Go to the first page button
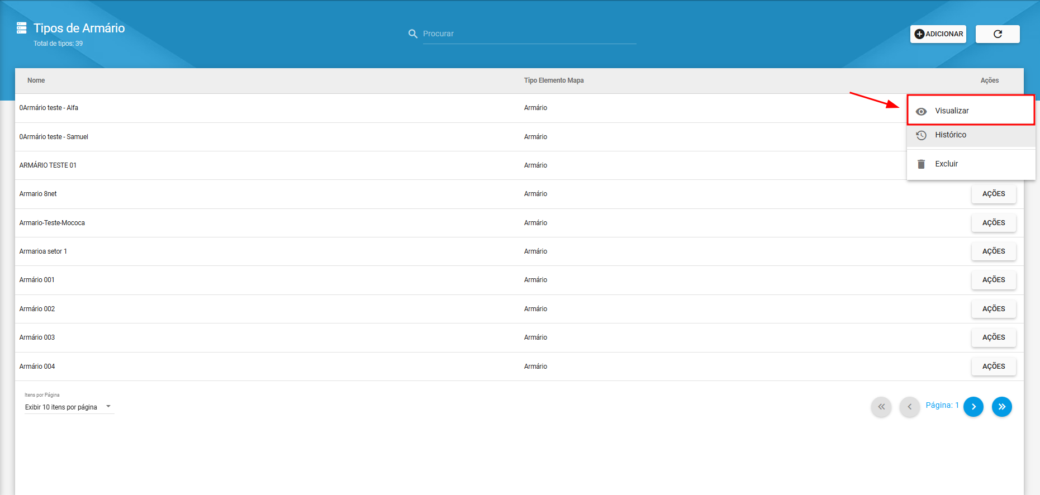 pyautogui.click(x=881, y=407)
